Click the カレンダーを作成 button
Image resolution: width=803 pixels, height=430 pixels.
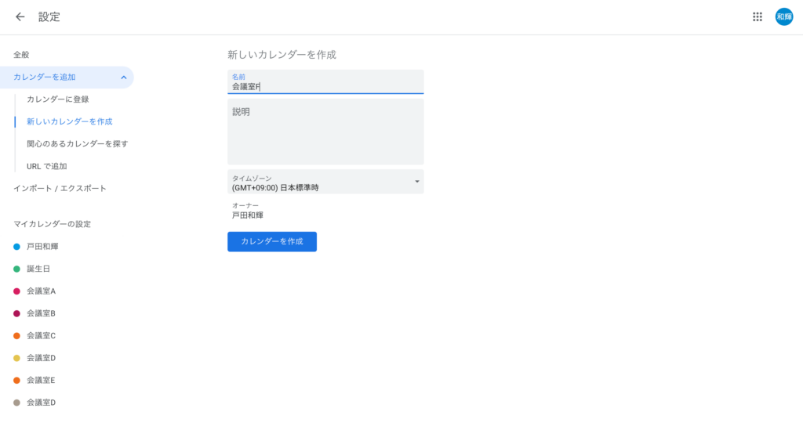[x=272, y=241]
